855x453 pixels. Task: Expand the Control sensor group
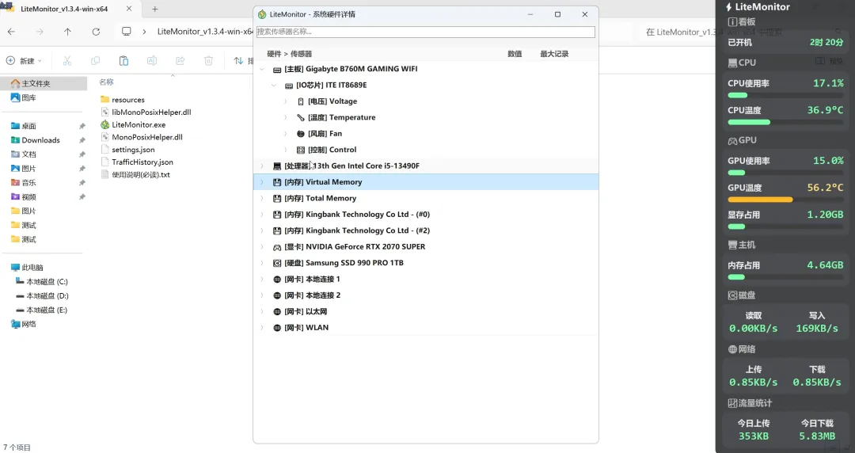(285, 150)
